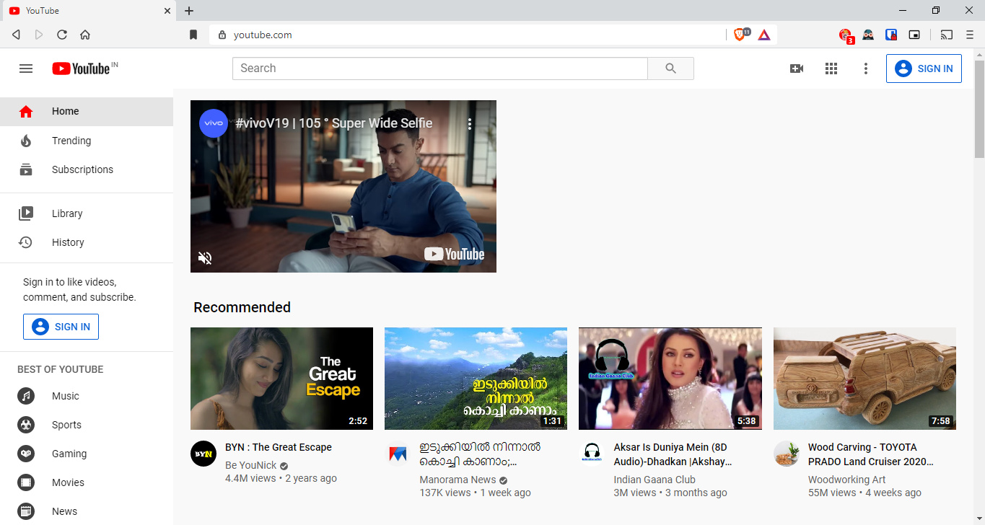
Task: Go to Home in the sidebar
Action: [x=87, y=112]
